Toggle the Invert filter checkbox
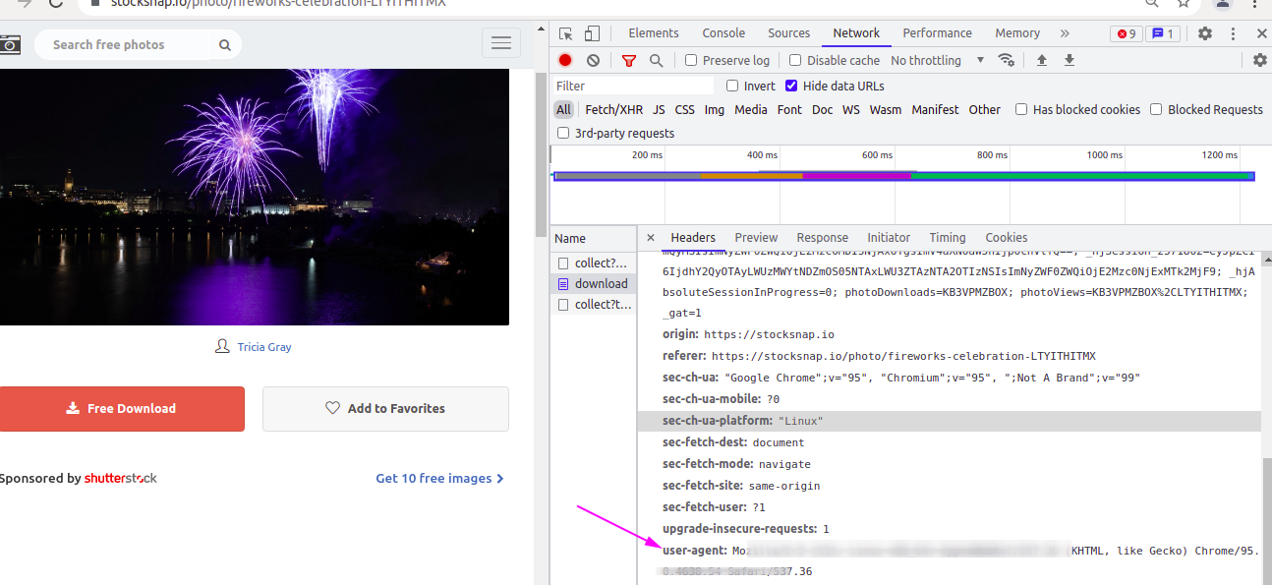Image resolution: width=1272 pixels, height=585 pixels. coord(732,86)
